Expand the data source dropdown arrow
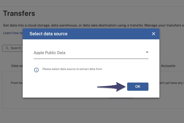This screenshot has width=184, height=123. 147,52
